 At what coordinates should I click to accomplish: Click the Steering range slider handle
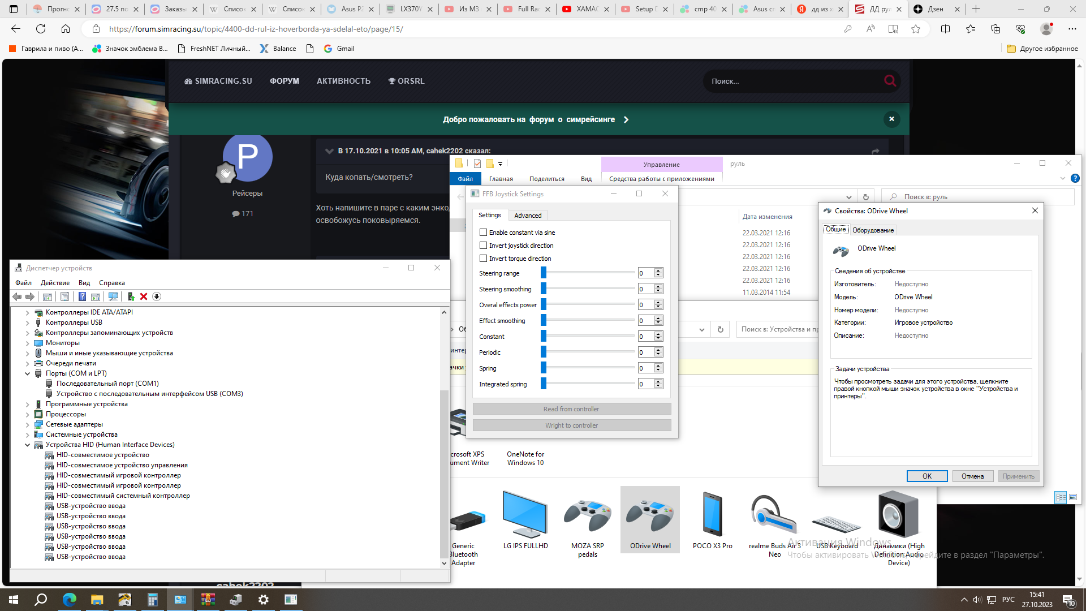click(x=544, y=273)
